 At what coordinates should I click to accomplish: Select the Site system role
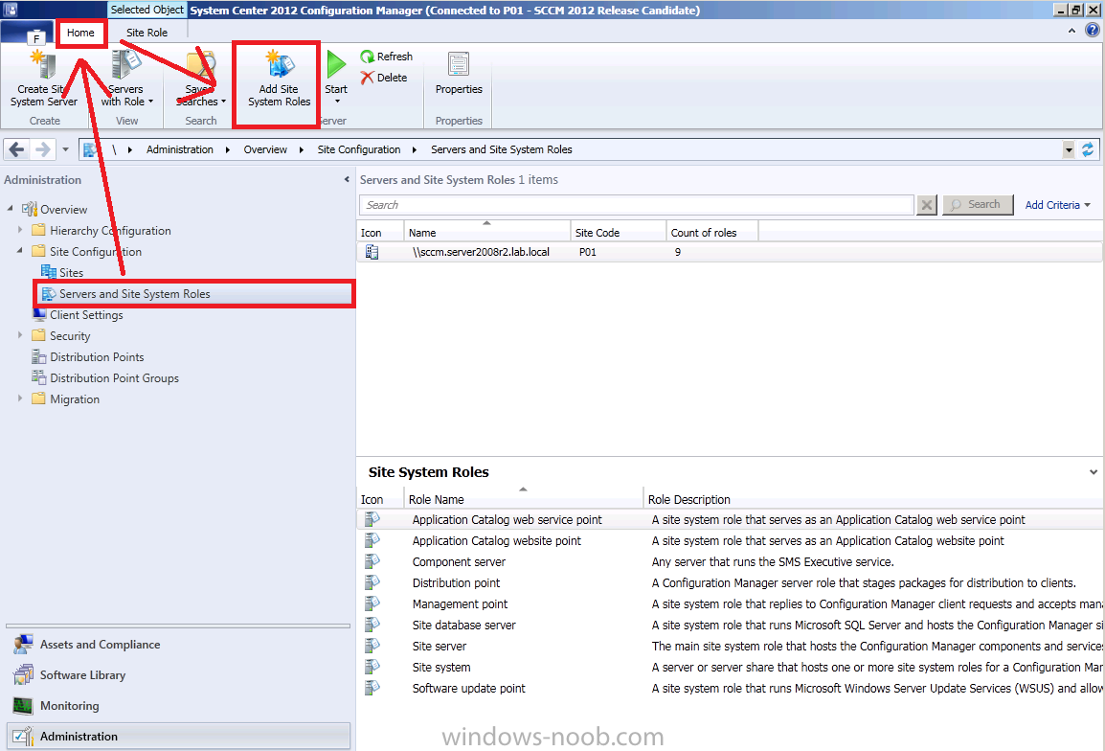(730, 668)
